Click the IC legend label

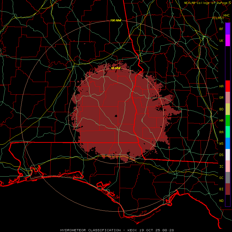tap(221, 167)
